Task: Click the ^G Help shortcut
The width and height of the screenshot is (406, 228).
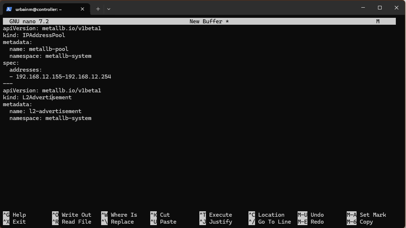Action: tap(15, 215)
